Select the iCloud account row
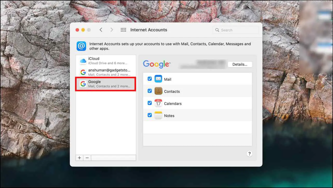333x188 pixels. point(106,61)
